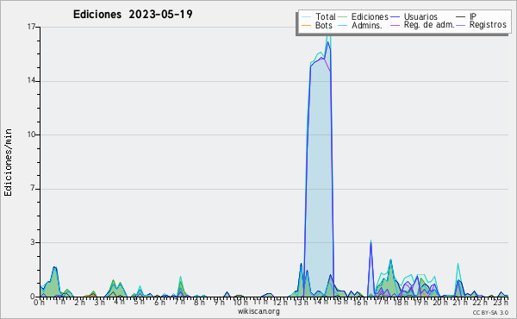This screenshot has width=517, height=319.
Task: Click the x-axis label '10 h'
Action: coord(240,302)
